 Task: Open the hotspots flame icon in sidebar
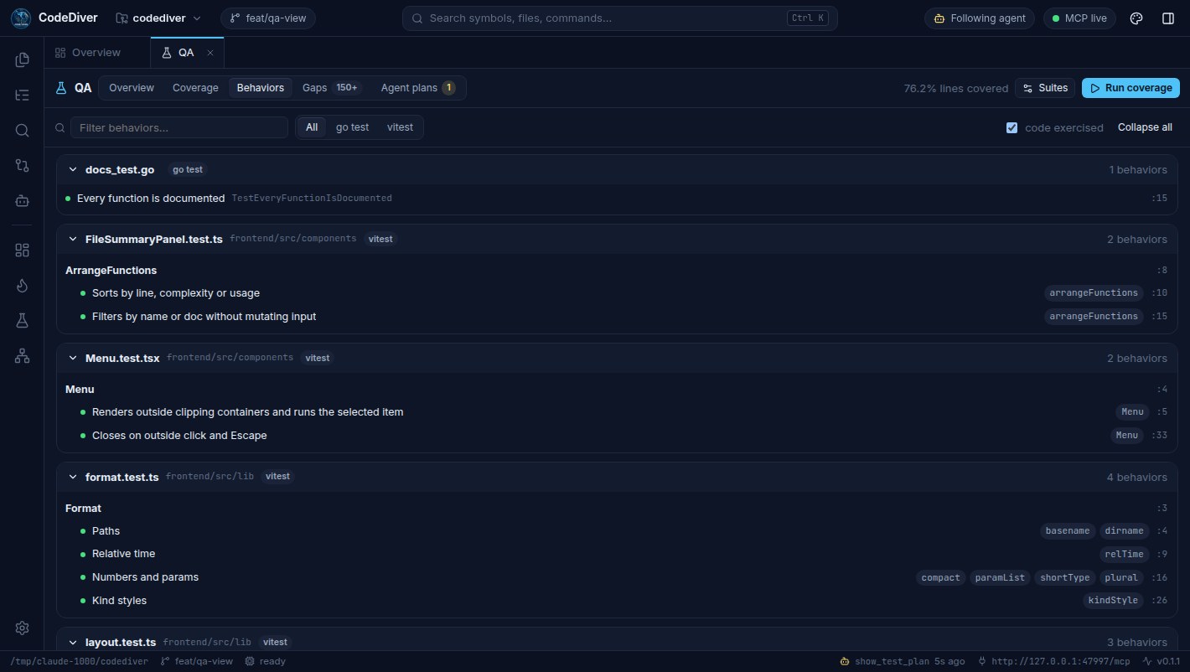[x=22, y=286]
